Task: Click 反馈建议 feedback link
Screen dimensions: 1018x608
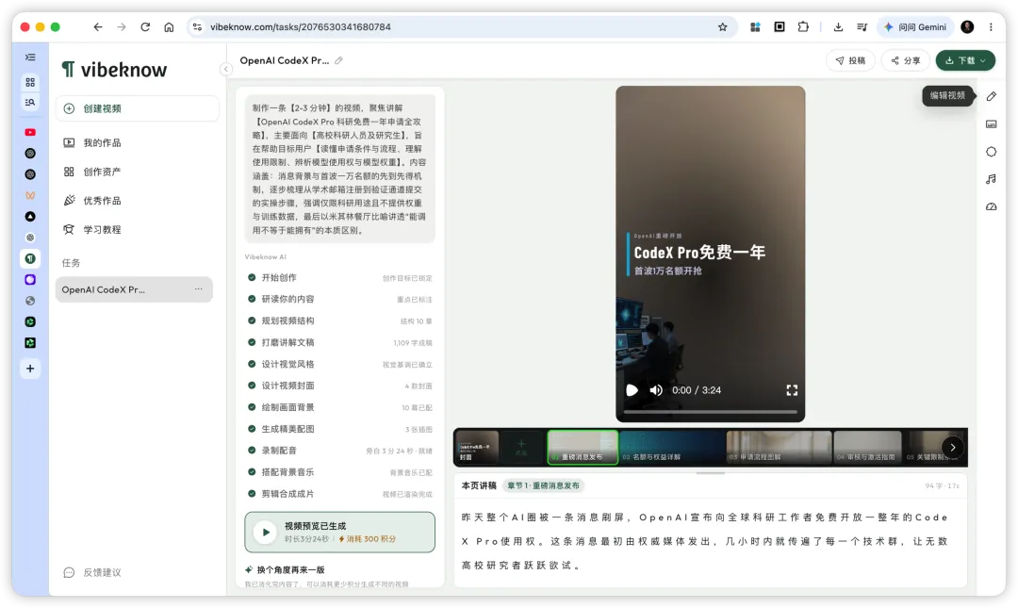Action: click(92, 572)
